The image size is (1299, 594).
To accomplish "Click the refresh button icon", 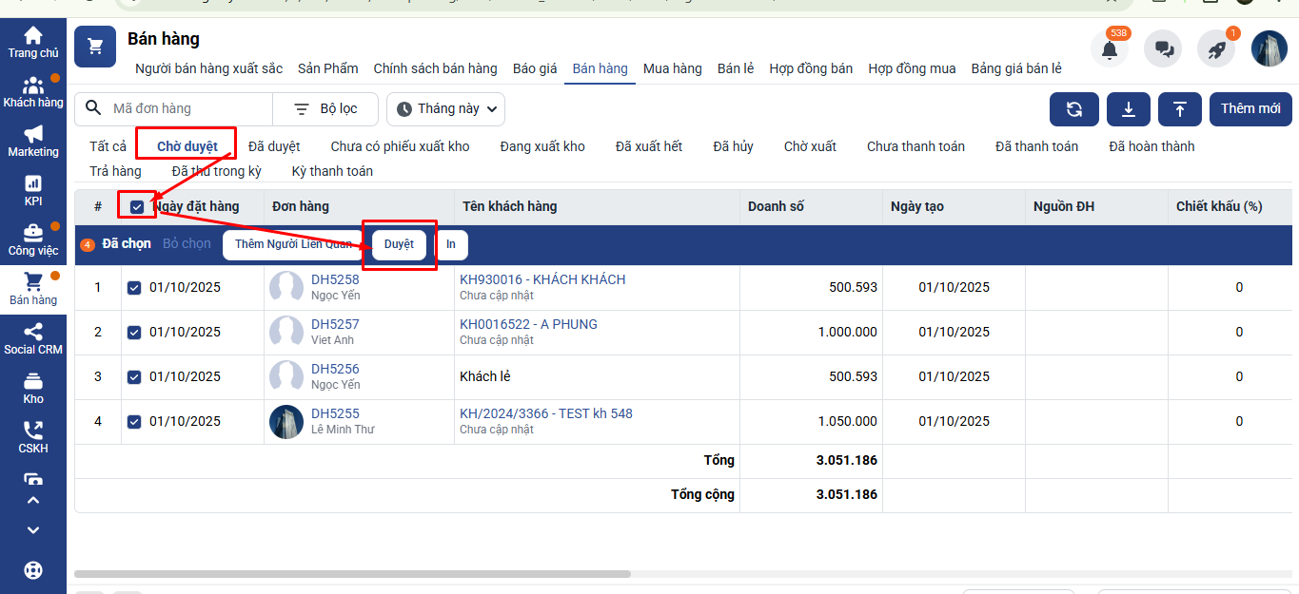I will point(1074,109).
